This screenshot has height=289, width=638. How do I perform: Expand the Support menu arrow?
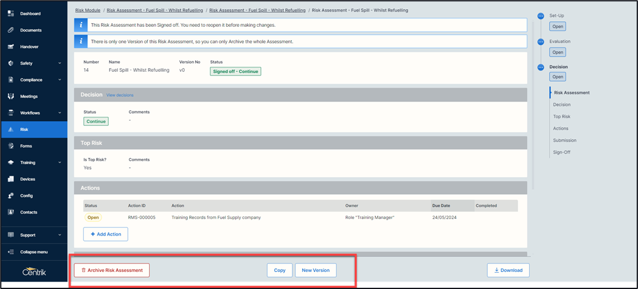click(x=60, y=235)
